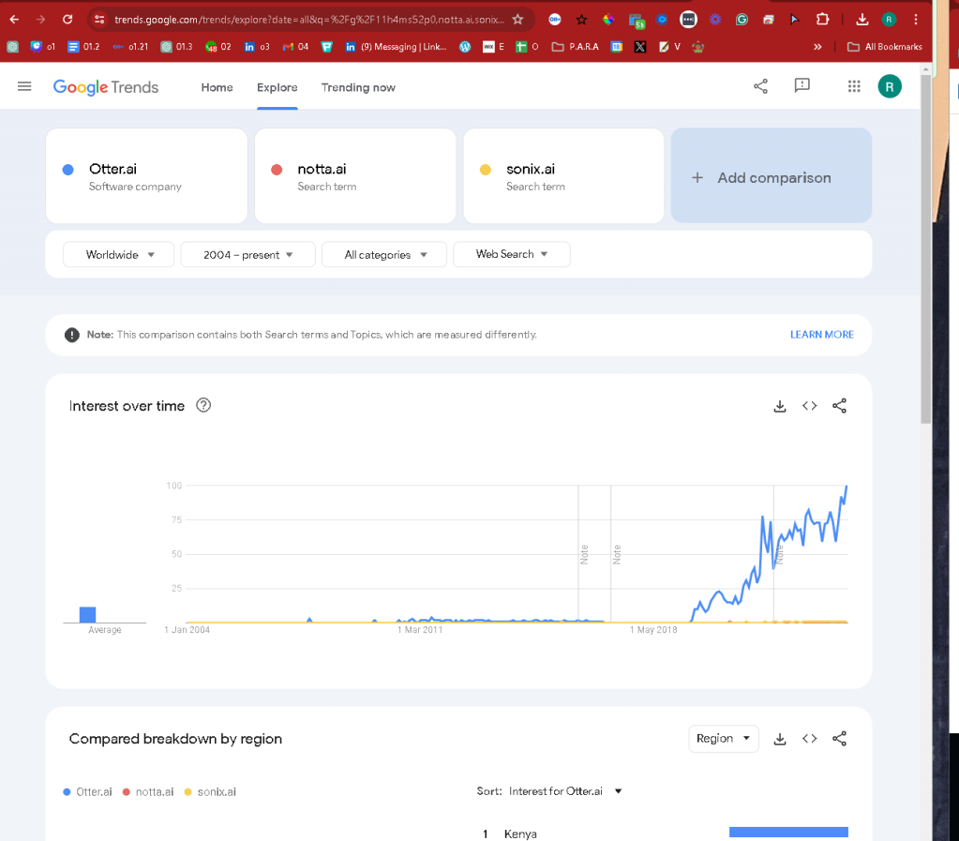Follow the LEARN MORE link
Viewport: 959px width, 841px height.
coord(821,335)
